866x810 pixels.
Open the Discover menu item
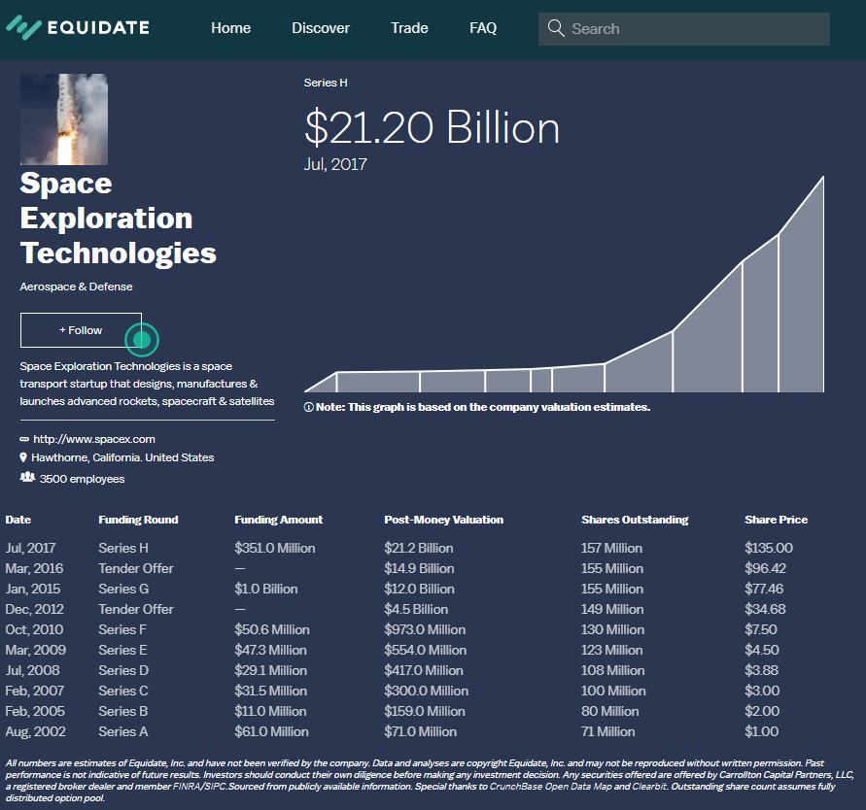tap(321, 28)
